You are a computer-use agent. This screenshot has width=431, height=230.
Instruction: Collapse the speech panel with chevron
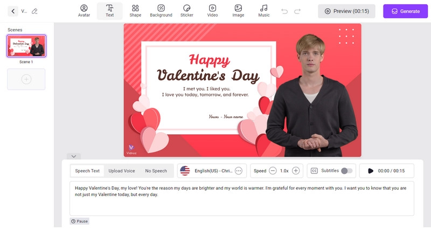tap(74, 156)
